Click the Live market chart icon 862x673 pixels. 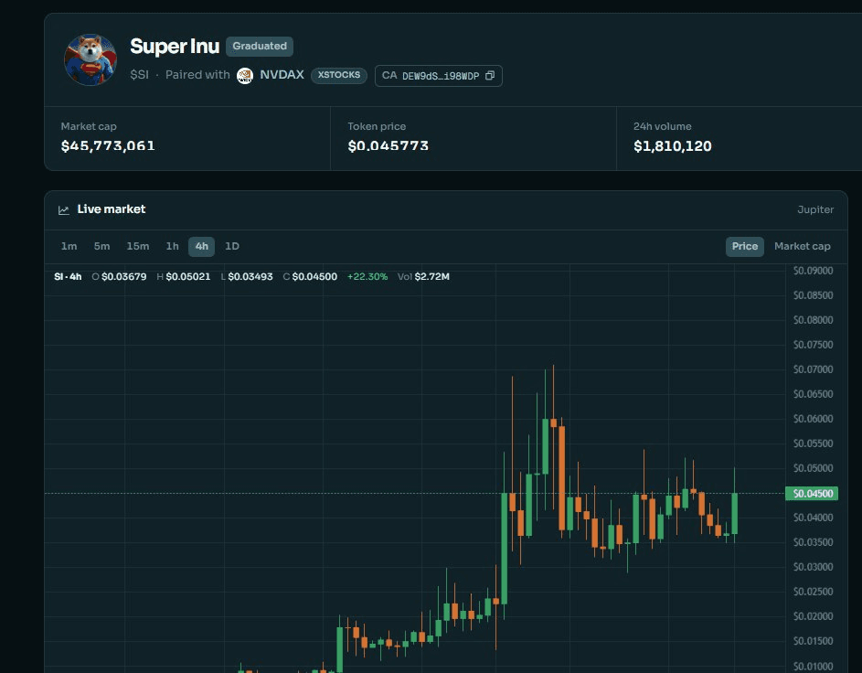click(x=64, y=209)
